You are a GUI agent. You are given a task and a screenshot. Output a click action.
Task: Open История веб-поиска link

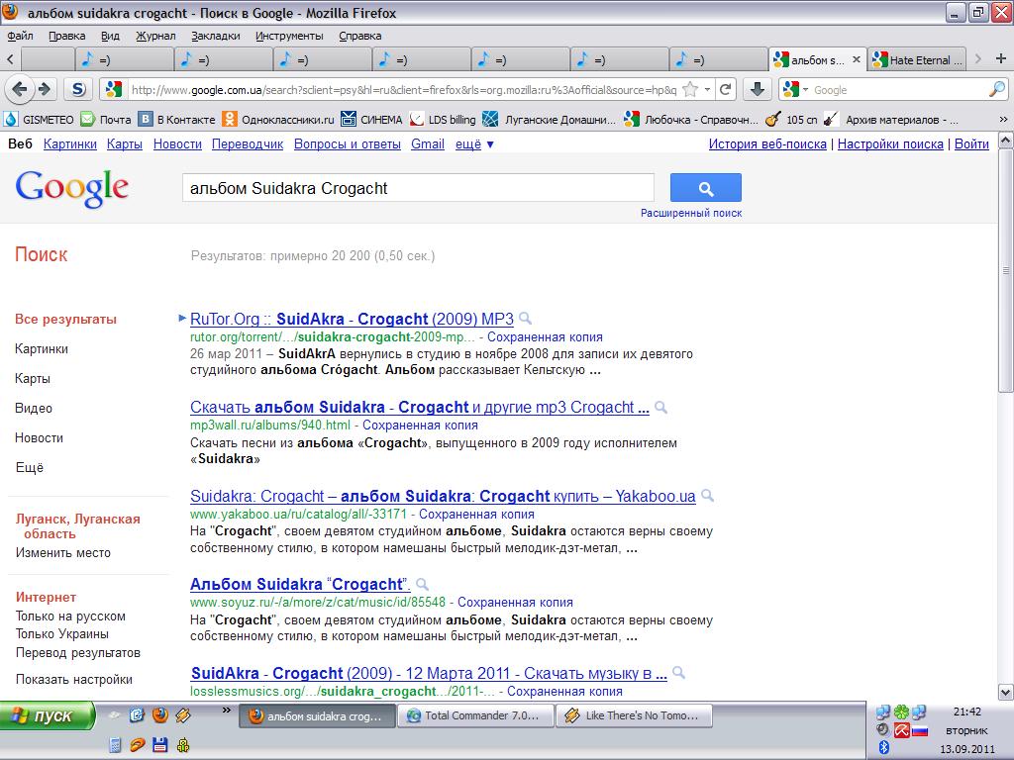(767, 144)
